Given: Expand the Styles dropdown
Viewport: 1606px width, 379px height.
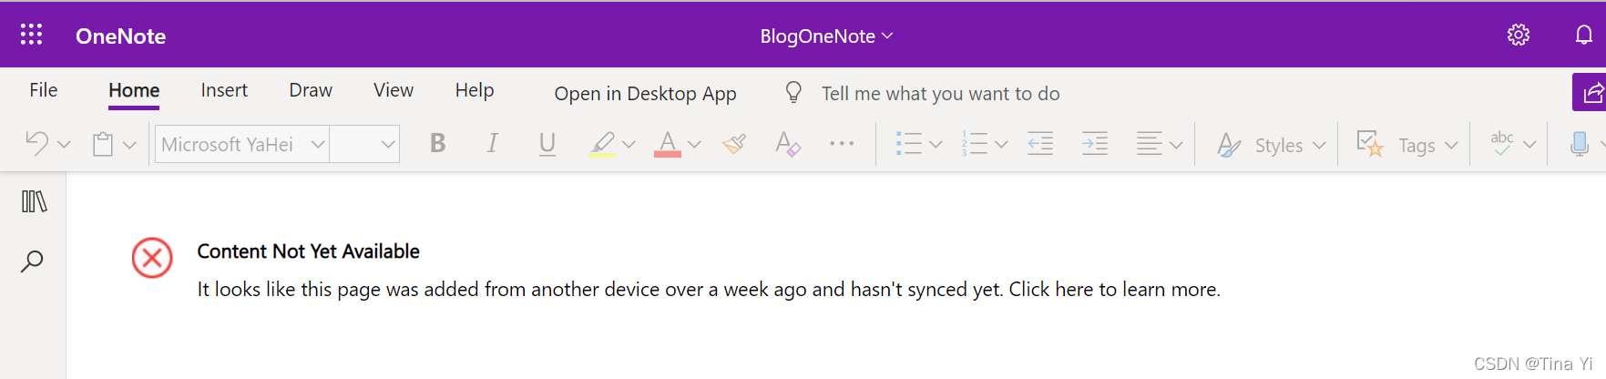Looking at the screenshot, I should click(x=1272, y=145).
